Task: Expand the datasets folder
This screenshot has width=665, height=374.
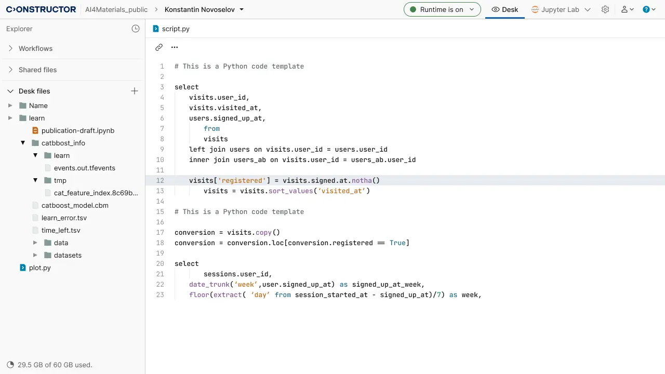Action: pyautogui.click(x=35, y=255)
